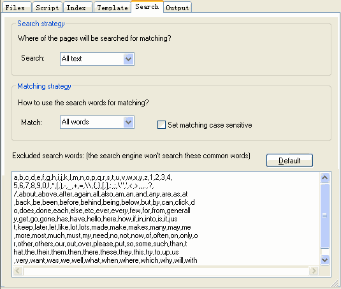The height and width of the screenshot is (289, 341).
Task: Click the horizontal scroll right arrow
Action: coord(314,271)
